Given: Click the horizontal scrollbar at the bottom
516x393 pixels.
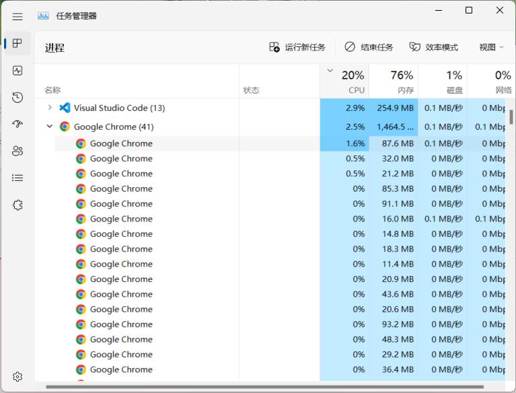Looking at the screenshot, I should coord(265,387).
